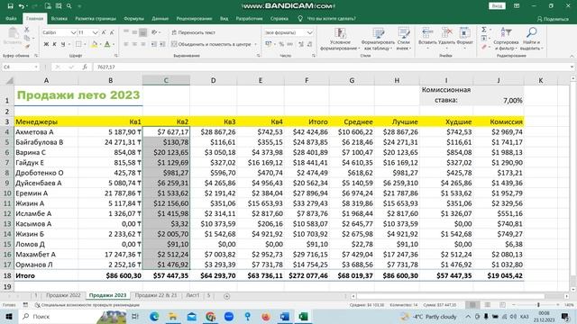This screenshot has width=577, height=324.
Task: Open the Продажи 2022 sheet
Action: [x=63, y=295]
